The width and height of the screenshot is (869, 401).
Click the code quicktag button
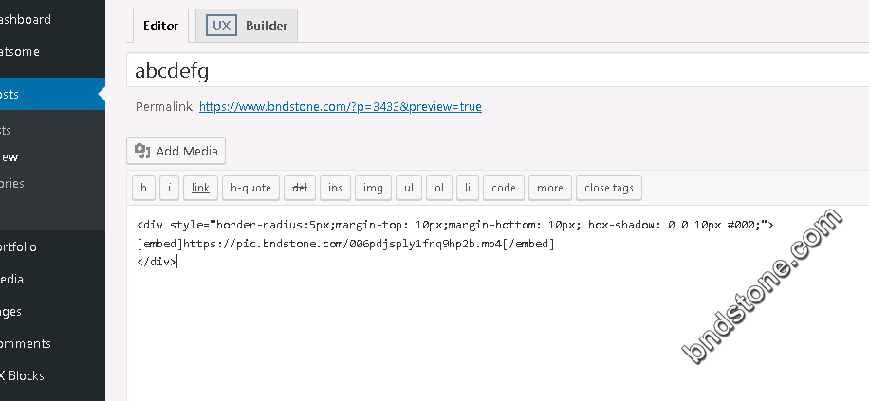pos(504,188)
